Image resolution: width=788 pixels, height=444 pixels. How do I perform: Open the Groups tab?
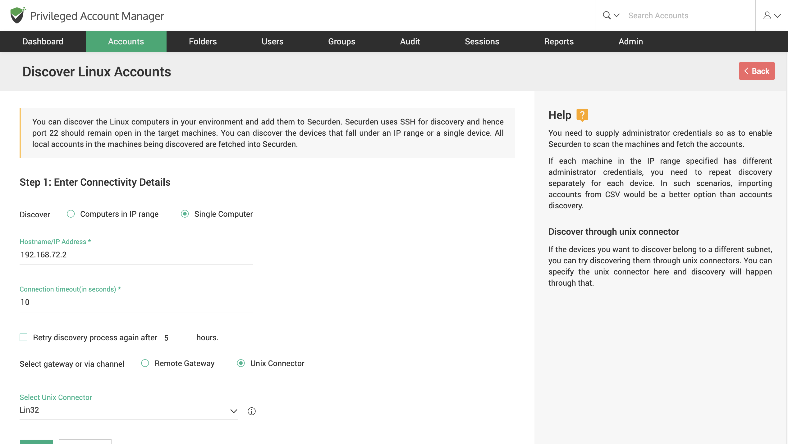click(342, 41)
